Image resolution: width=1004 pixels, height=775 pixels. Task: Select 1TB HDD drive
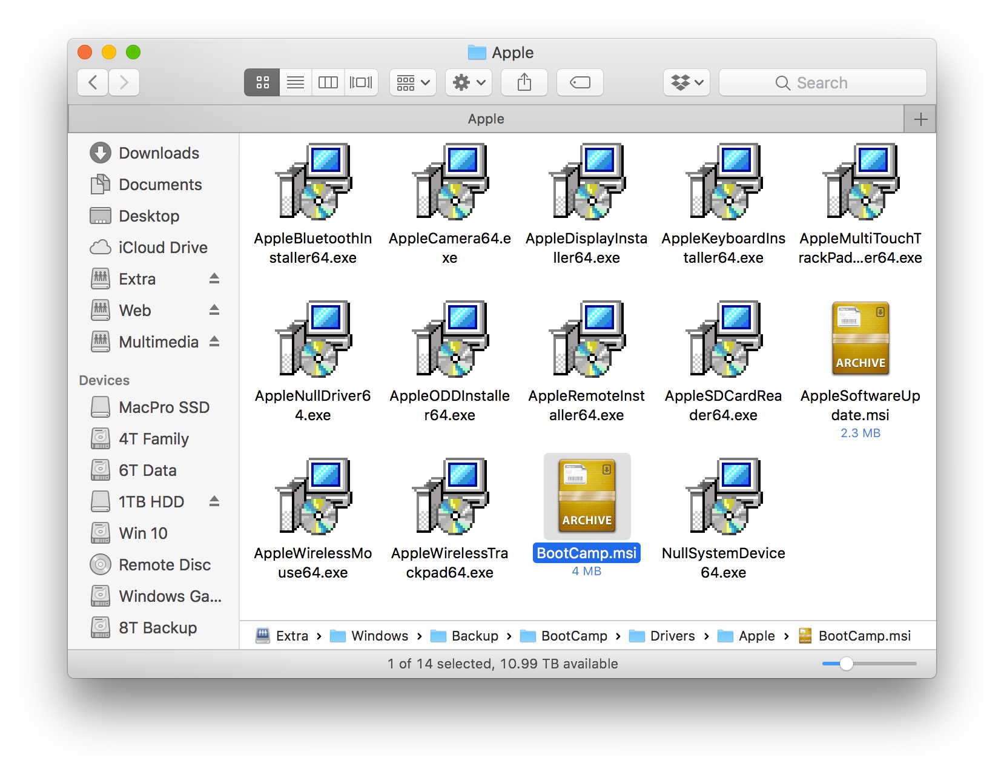(137, 502)
